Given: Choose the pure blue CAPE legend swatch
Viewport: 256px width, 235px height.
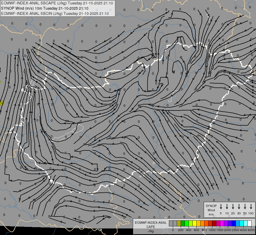Looking at the screenshot, I should pyautogui.click(x=234, y=224).
